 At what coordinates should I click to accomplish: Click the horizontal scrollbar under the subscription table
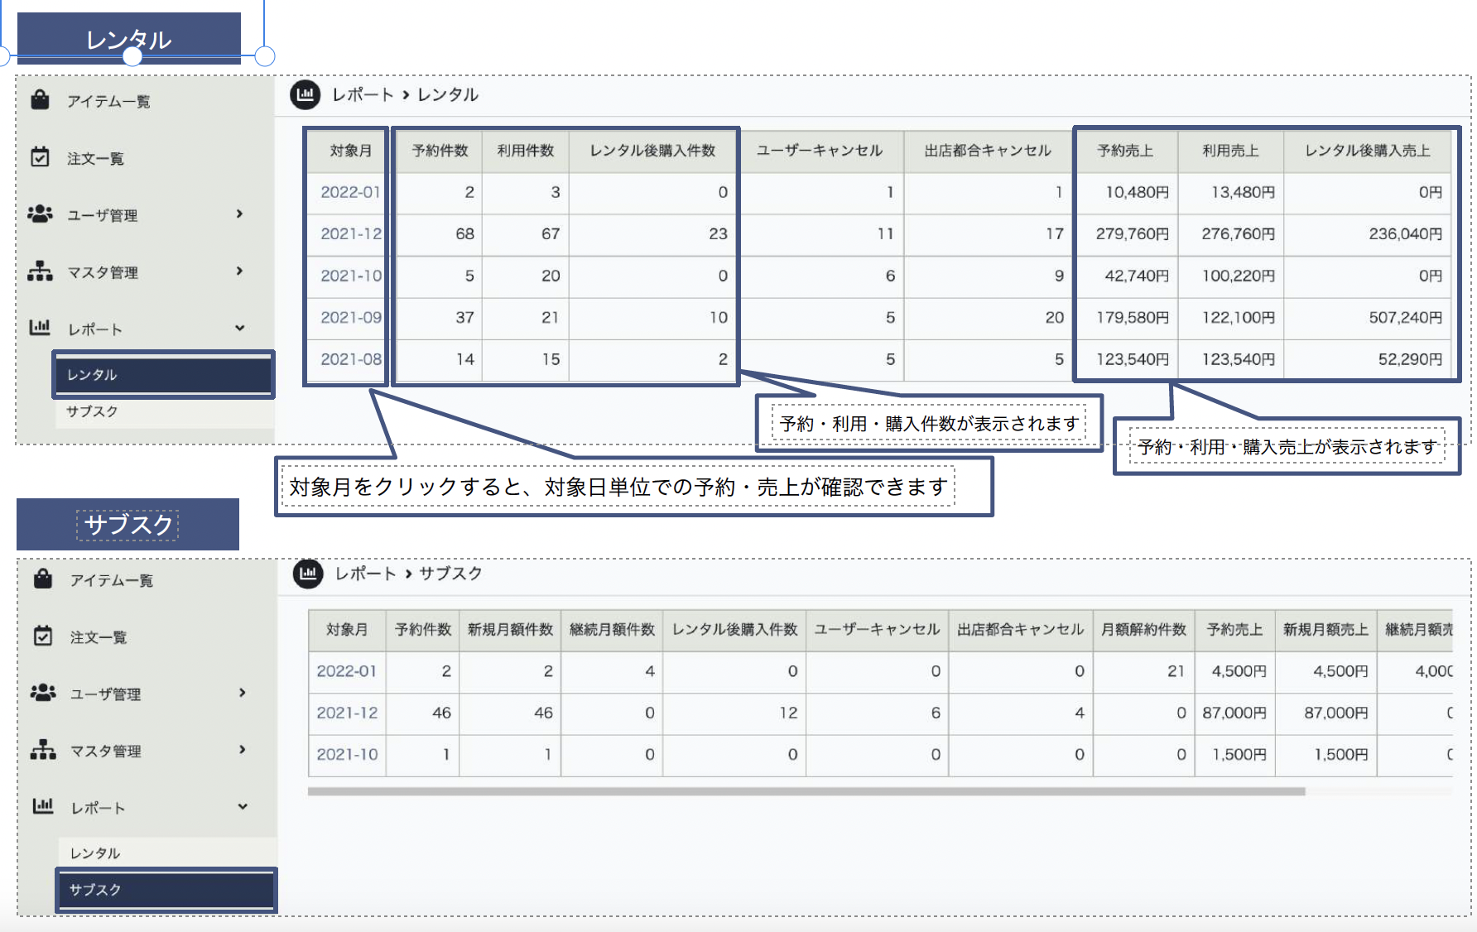[806, 792]
